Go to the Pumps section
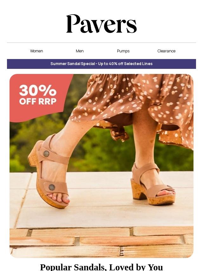Viewport: 203px width, 271px height. (x=123, y=51)
